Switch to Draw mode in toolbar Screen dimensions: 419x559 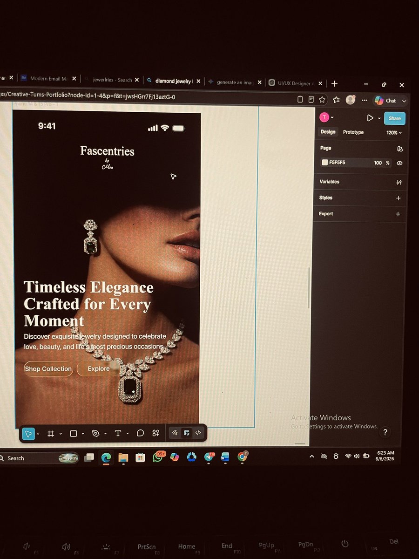175,433
